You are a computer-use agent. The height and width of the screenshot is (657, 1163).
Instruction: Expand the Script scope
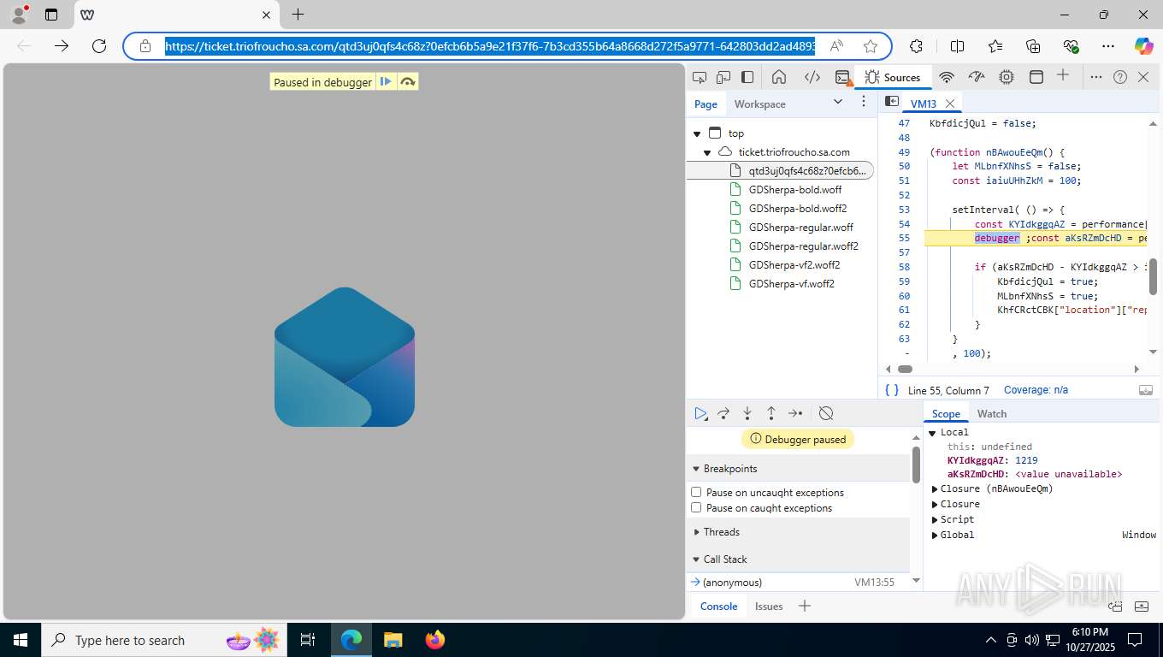[x=935, y=519]
